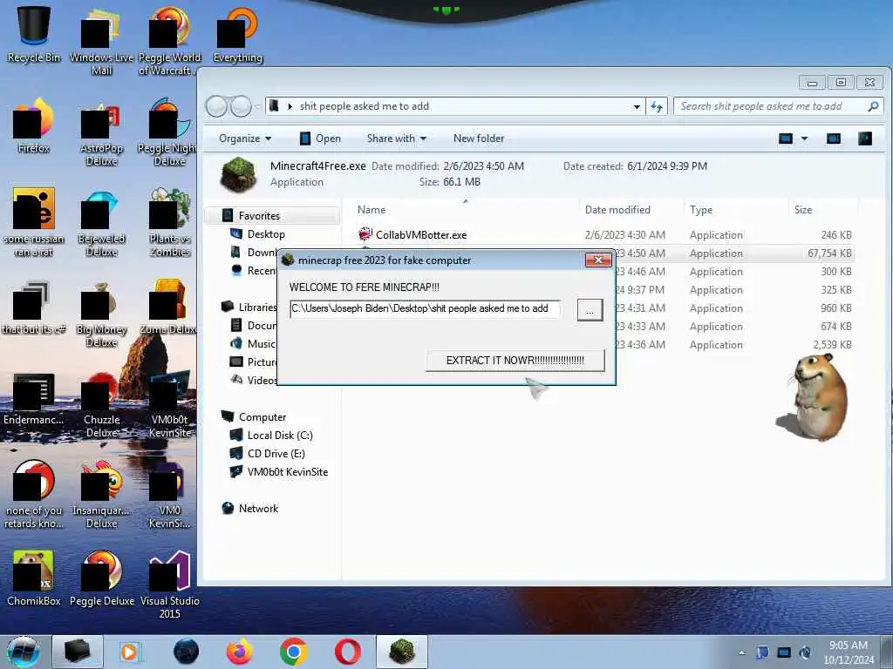Viewport: 893px width, 669px height.
Task: Click the Explorer search box
Action: [x=778, y=106]
